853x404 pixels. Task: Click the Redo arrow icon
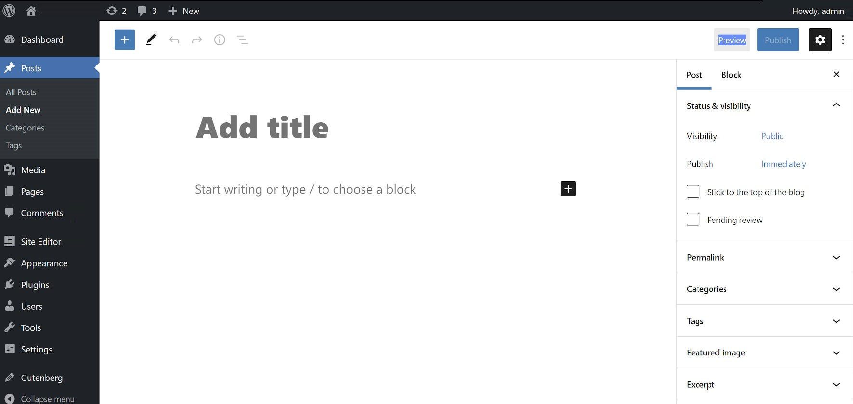[197, 40]
